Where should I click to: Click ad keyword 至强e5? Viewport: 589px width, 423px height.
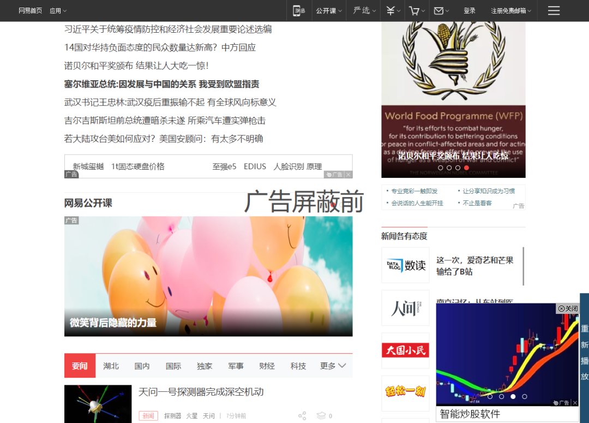[x=224, y=166]
